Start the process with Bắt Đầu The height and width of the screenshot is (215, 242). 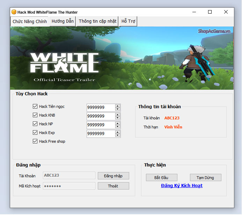click(162, 178)
